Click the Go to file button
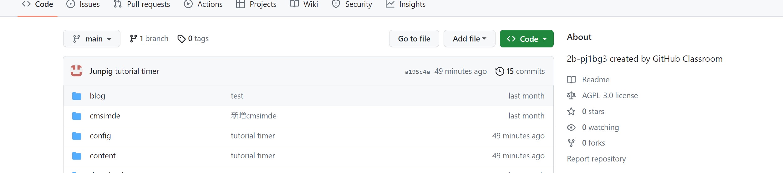Image resolution: width=783 pixels, height=173 pixels. (x=414, y=39)
